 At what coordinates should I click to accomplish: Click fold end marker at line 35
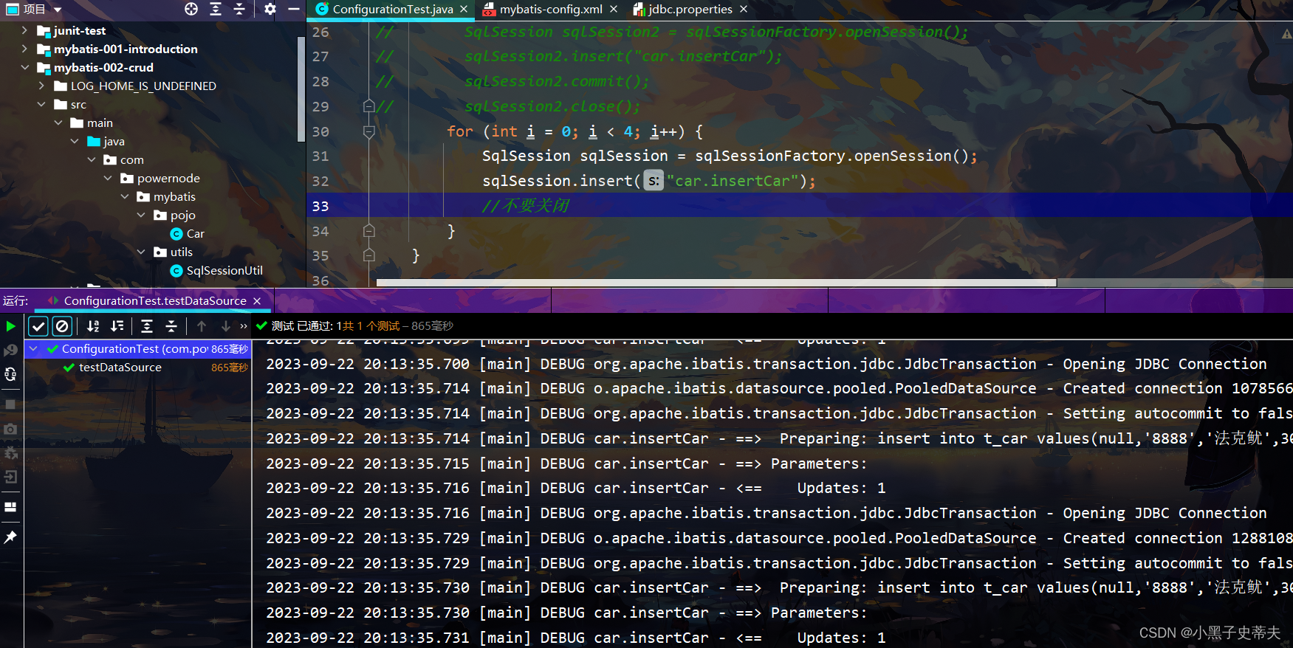coord(369,255)
